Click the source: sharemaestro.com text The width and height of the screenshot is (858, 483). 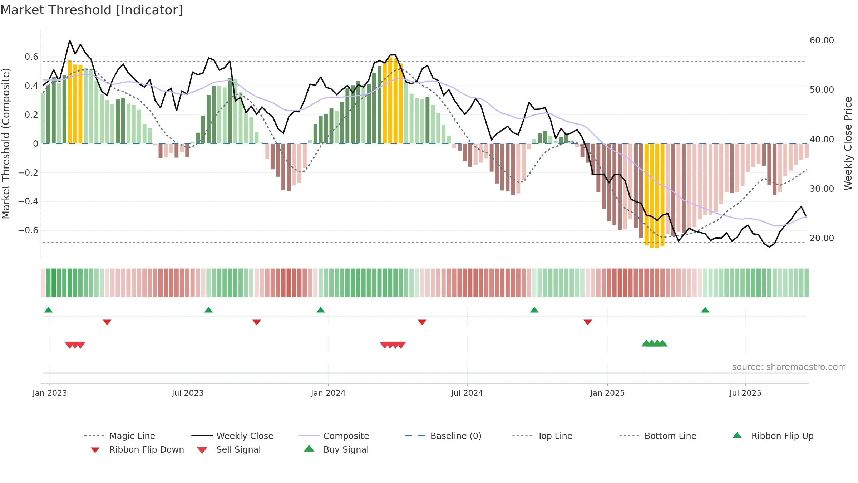789,367
